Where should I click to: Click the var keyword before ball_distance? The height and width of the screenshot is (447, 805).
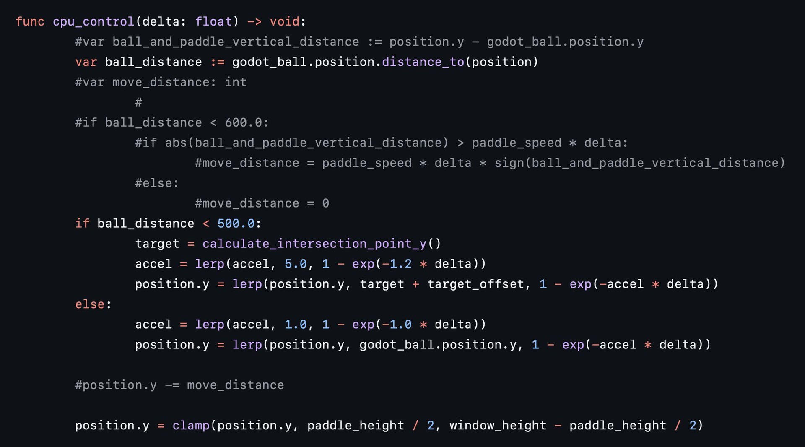point(86,62)
